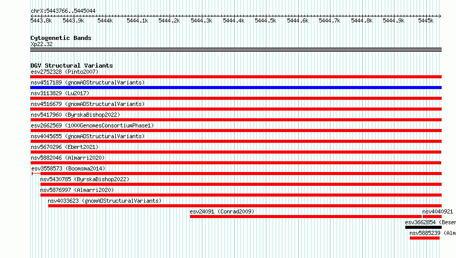Click the red bar under nsv5876997
Viewport: 456px width, 258px height.
tap(241, 195)
